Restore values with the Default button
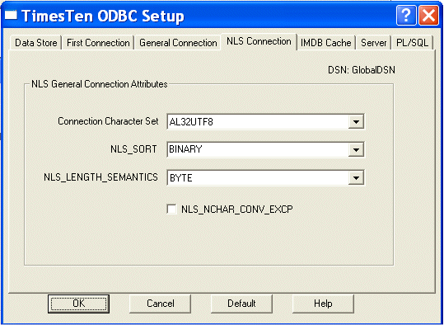Image resolution: width=444 pixels, height=325 pixels. [x=241, y=304]
